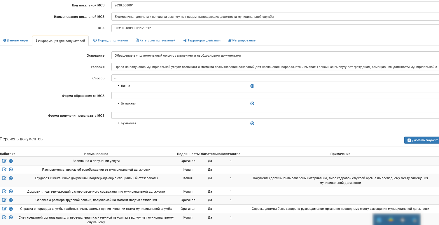Click the 'Перечень документов' section heading
This screenshot has width=439, height=225.
(21, 139)
